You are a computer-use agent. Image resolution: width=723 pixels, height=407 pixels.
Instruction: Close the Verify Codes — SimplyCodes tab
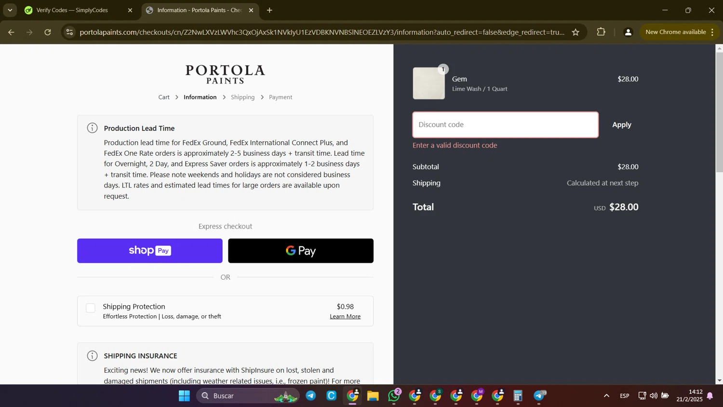click(130, 10)
